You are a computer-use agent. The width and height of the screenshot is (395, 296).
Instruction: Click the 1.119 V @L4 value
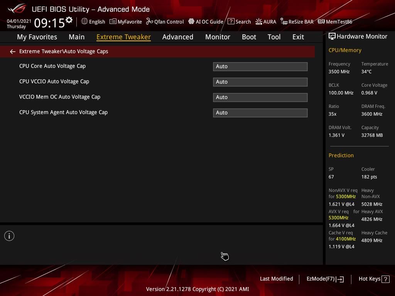click(341, 247)
